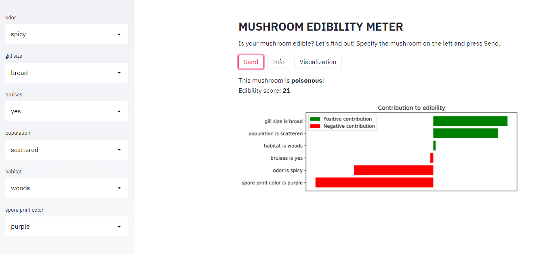Screen dimensions: 556x254
Task: Expand the bruises selectbox showing yes
Action: (x=67, y=111)
